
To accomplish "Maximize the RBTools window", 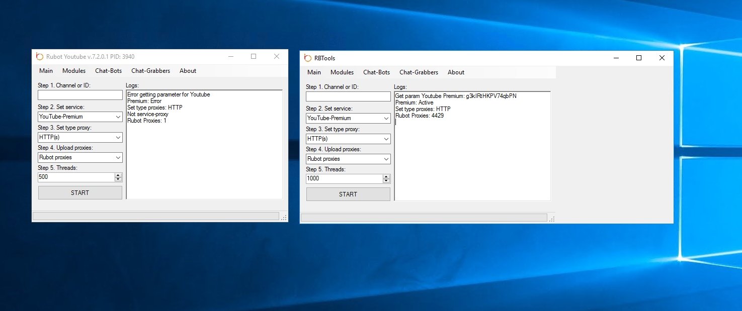I will point(639,58).
